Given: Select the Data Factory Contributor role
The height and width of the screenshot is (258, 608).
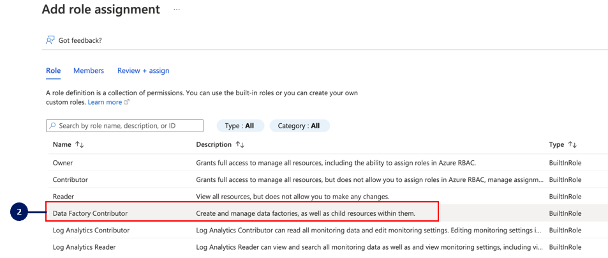Looking at the screenshot, I should point(90,213).
